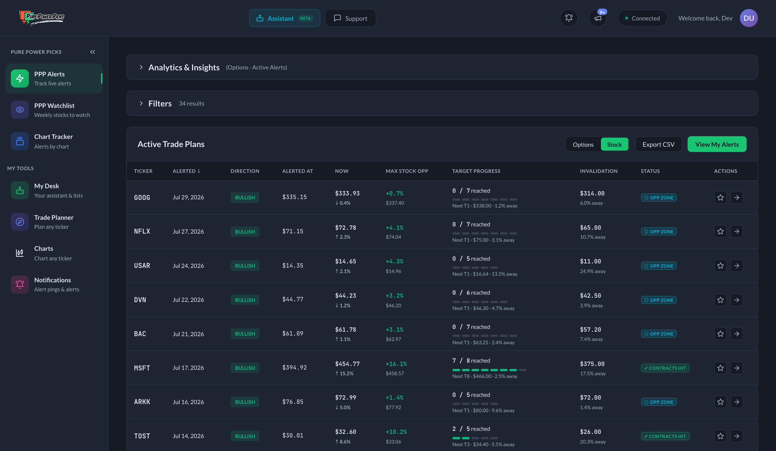Screen dimensions: 776x451
Task: Sort table by Alerted column
Action: click(186, 171)
